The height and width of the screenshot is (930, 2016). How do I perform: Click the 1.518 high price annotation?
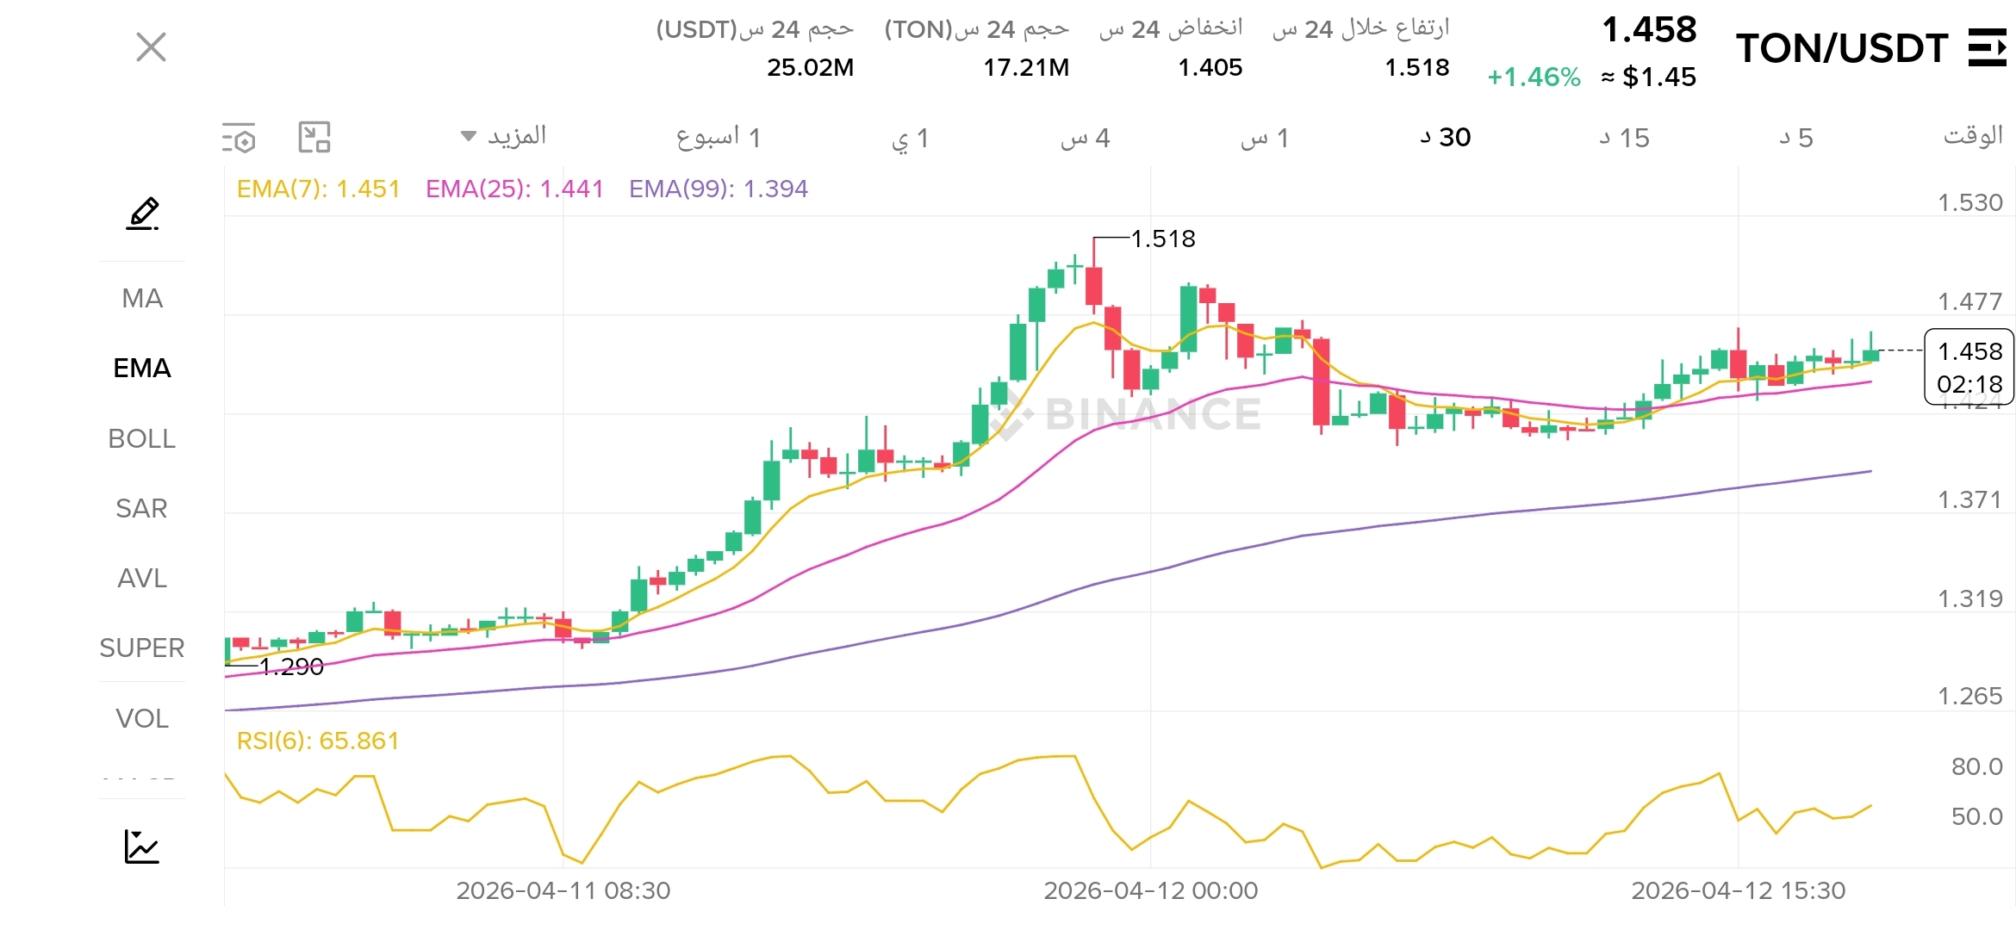click(x=1162, y=239)
